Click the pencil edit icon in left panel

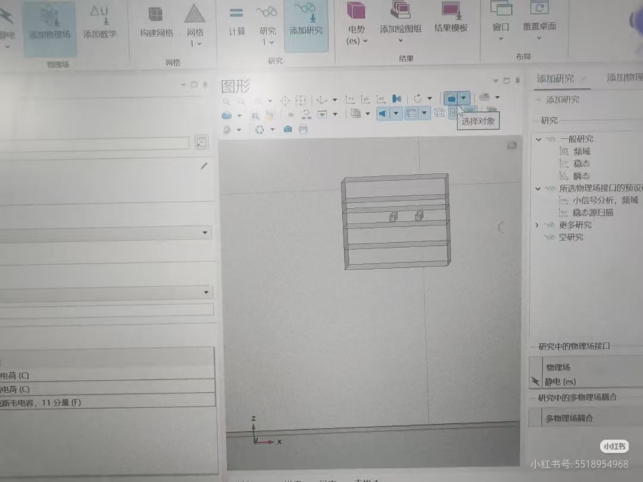204,166
